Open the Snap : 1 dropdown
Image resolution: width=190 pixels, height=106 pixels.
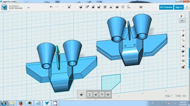coord(170,96)
